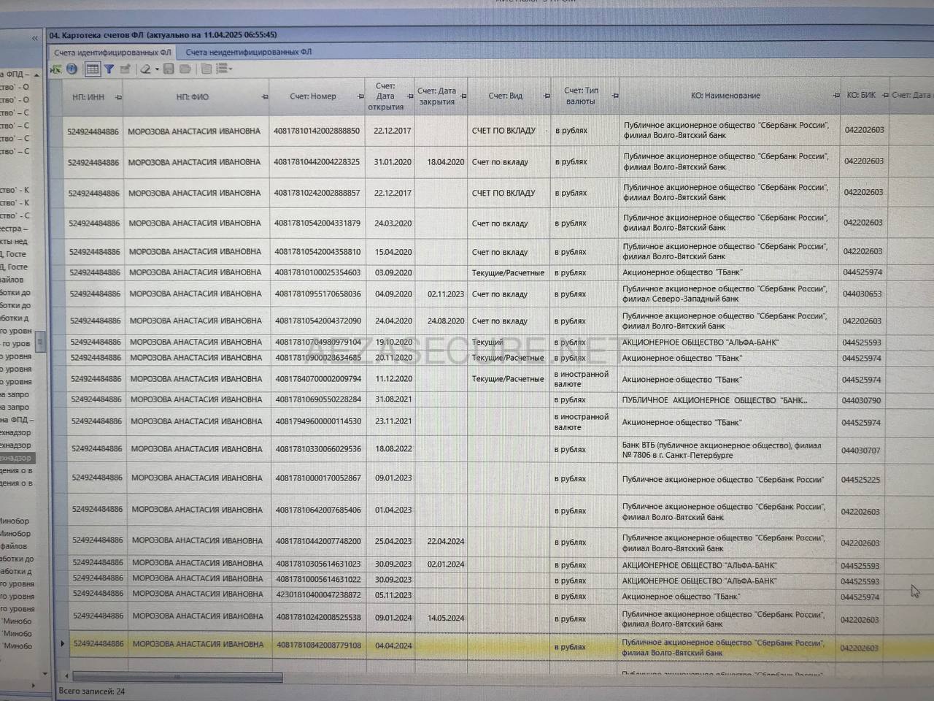Open the numbered list dropdown arrow
The width and height of the screenshot is (934, 701).
click(x=231, y=69)
